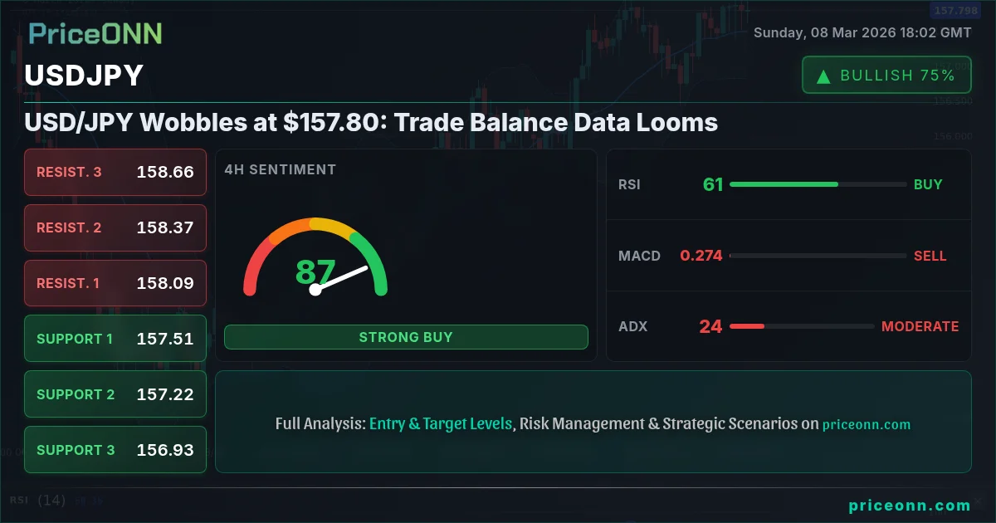Open the Entry & Target Levels link
Image resolution: width=996 pixels, height=523 pixels.
441,423
